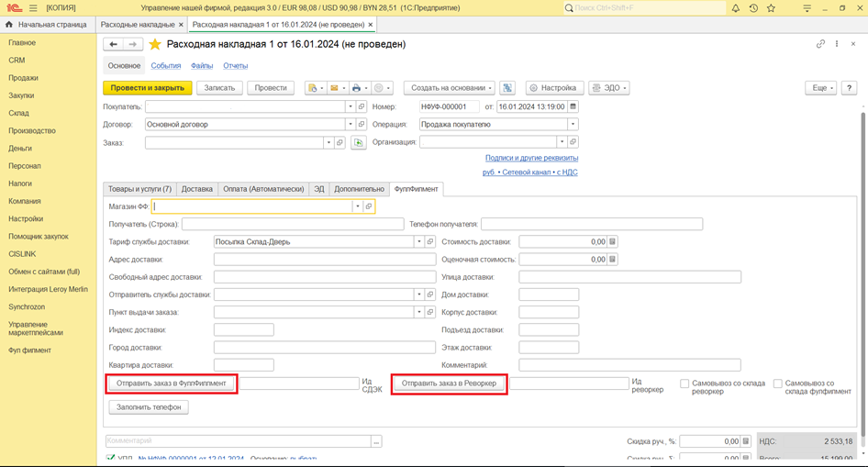The height and width of the screenshot is (467, 868).
Task: Open the ЭДО dropdown menu
Action: pyautogui.click(x=609, y=88)
